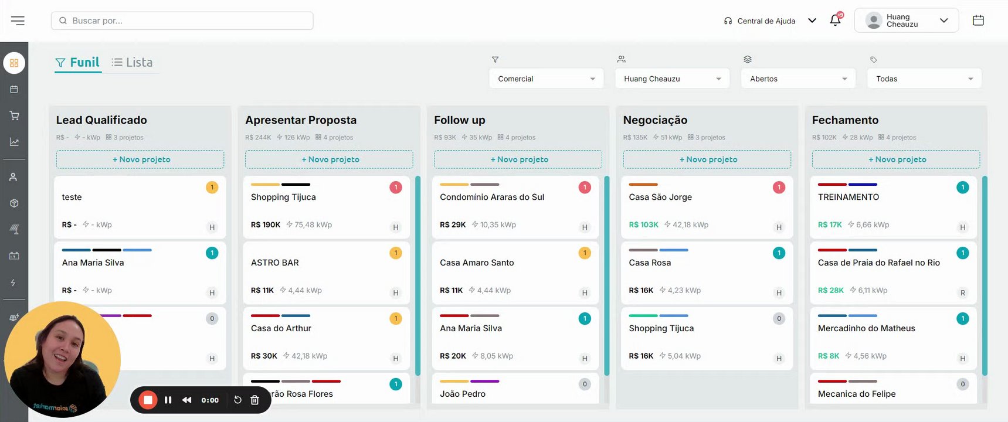Open the person/clients icon in the sidebar
This screenshot has height=422, width=1008.
click(13, 177)
